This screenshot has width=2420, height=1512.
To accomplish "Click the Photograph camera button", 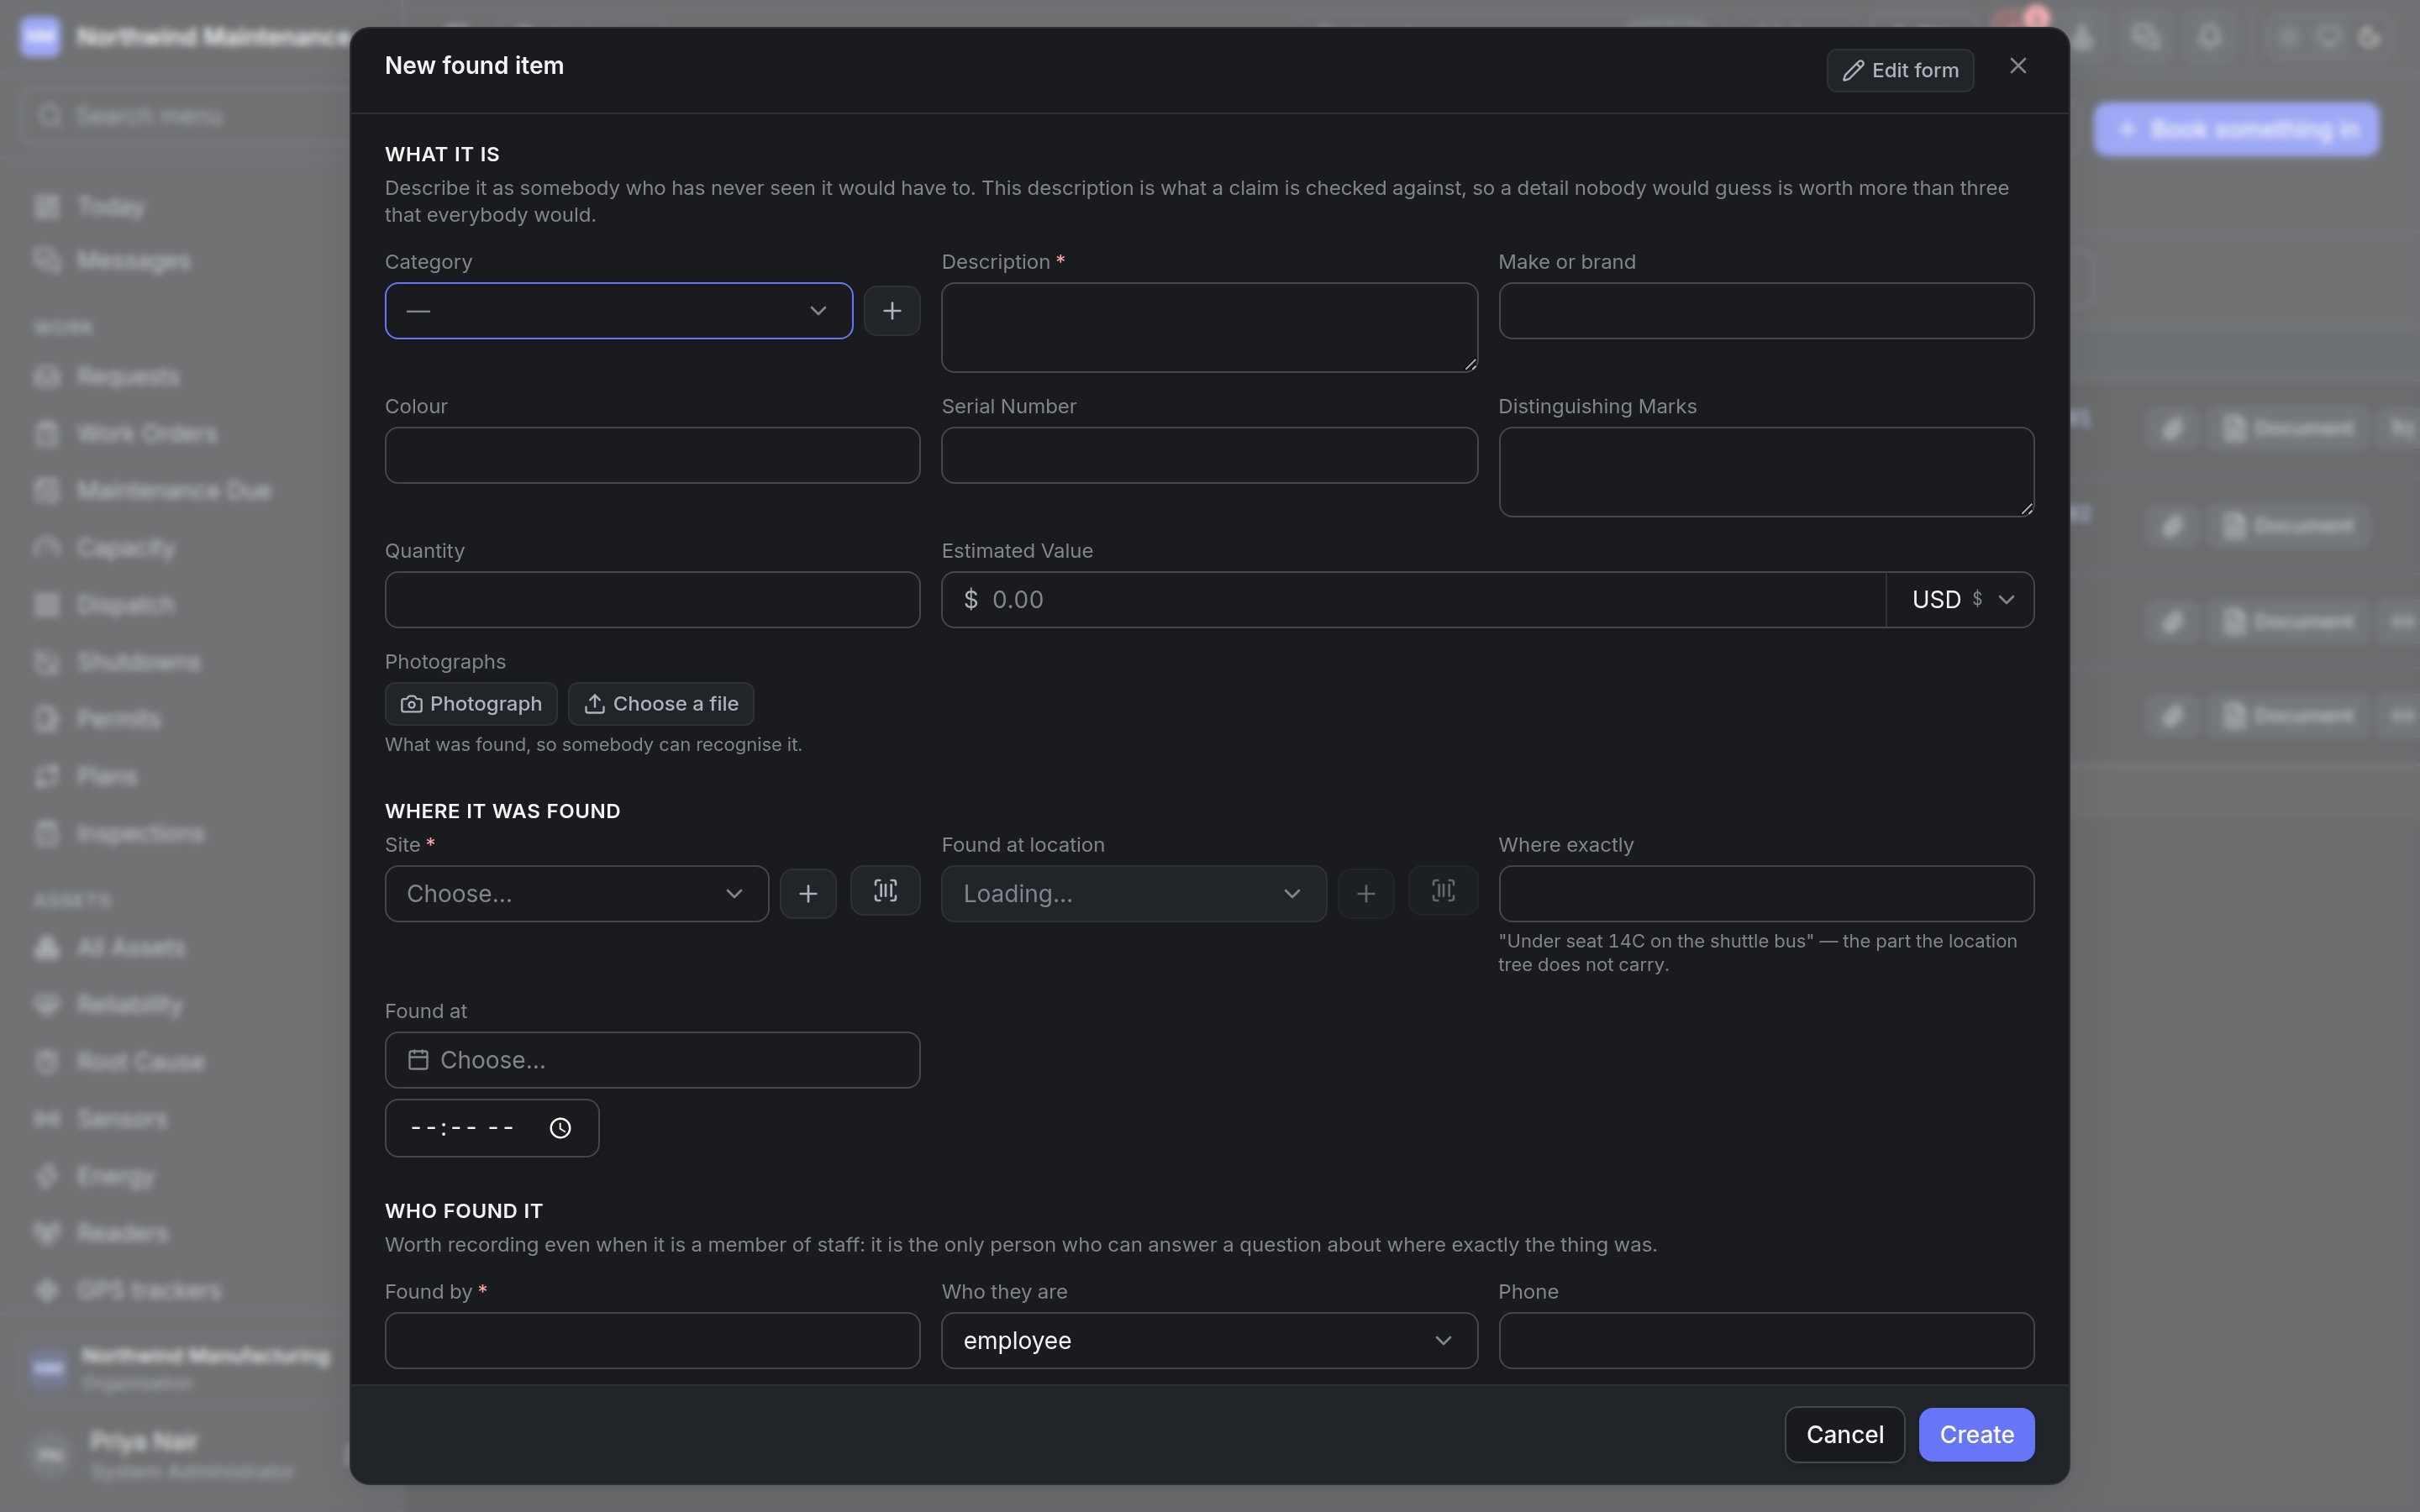I will [x=471, y=704].
